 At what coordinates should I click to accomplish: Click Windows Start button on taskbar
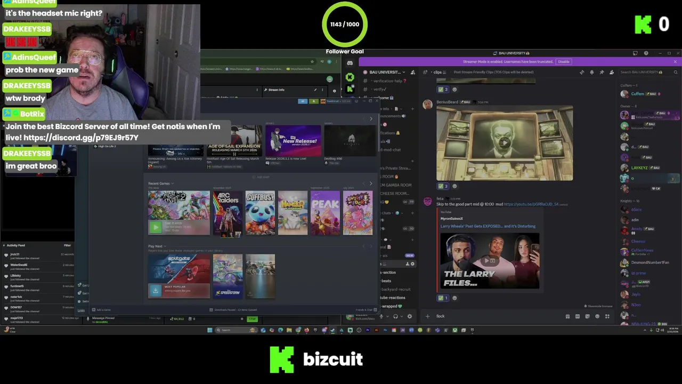click(x=210, y=330)
